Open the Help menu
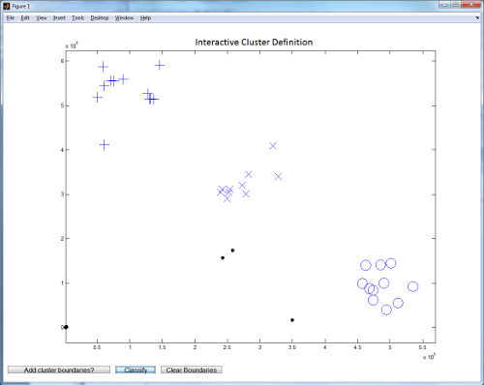Screen dimensions: 484x385 tap(145, 18)
